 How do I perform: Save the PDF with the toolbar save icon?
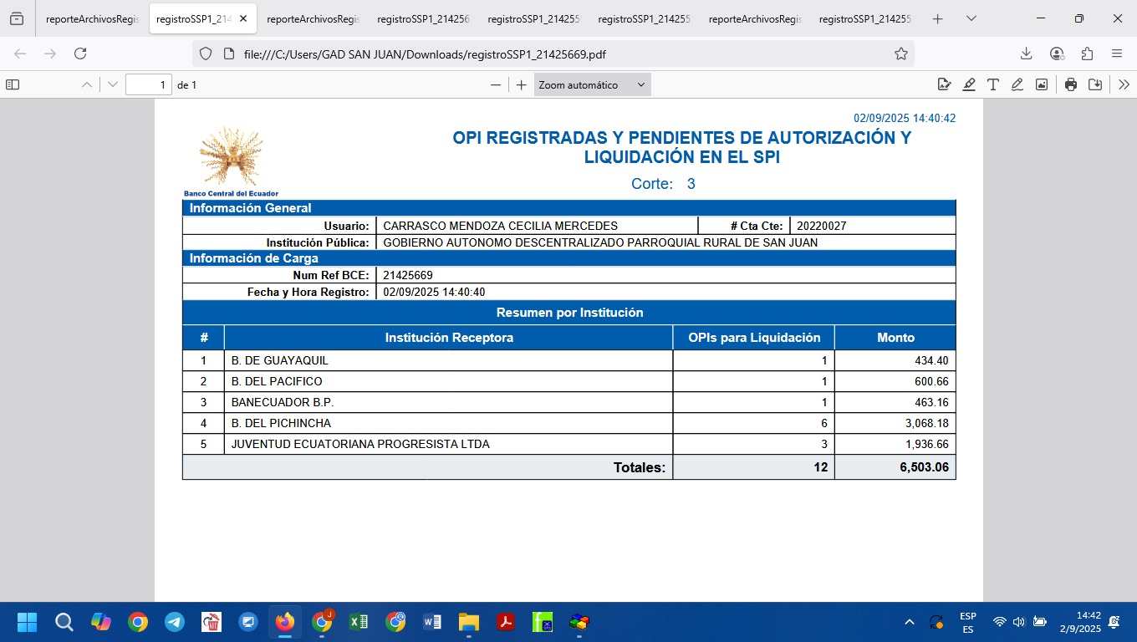point(1095,84)
